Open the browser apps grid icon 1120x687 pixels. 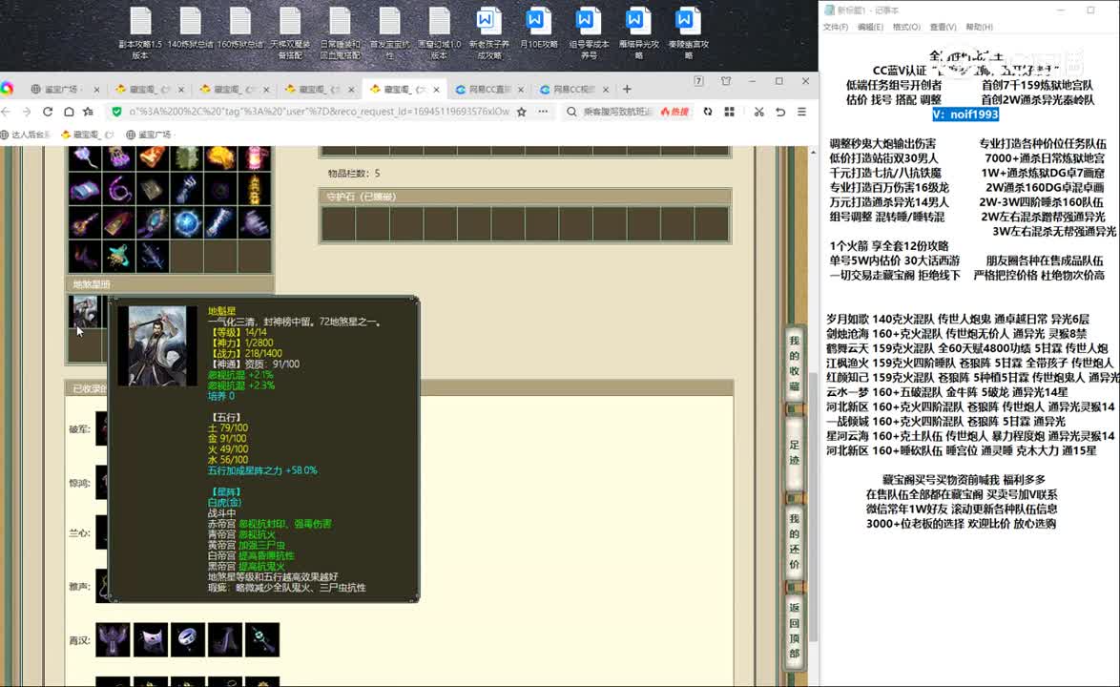coord(729,112)
